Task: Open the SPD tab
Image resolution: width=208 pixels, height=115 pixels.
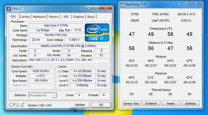Action: click(66, 17)
